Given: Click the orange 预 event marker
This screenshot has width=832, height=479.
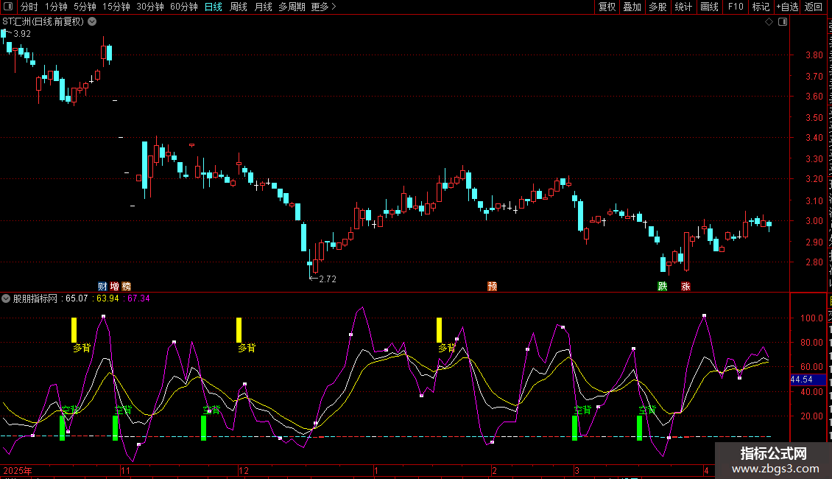Looking at the screenshot, I should [492, 286].
